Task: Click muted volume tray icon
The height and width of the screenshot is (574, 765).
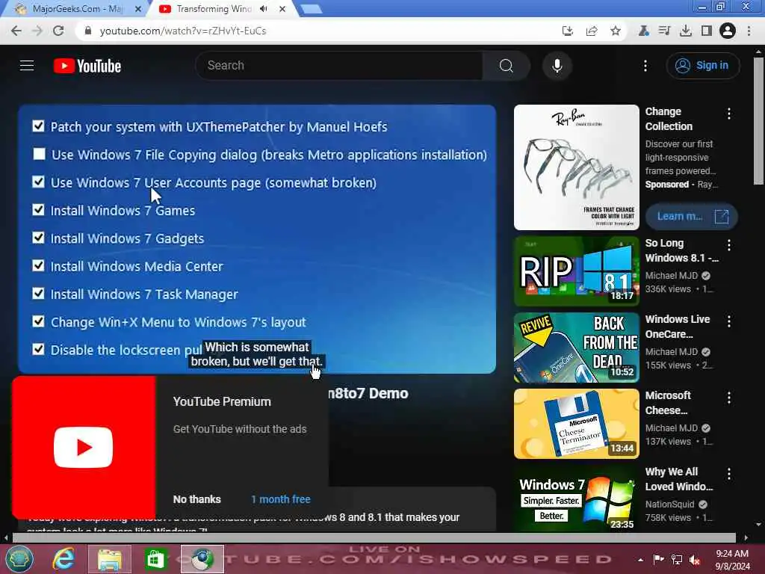Action: coord(694,560)
